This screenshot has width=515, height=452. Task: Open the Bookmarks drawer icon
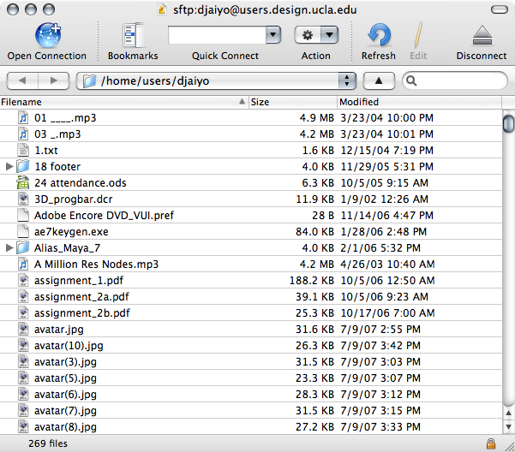(133, 35)
